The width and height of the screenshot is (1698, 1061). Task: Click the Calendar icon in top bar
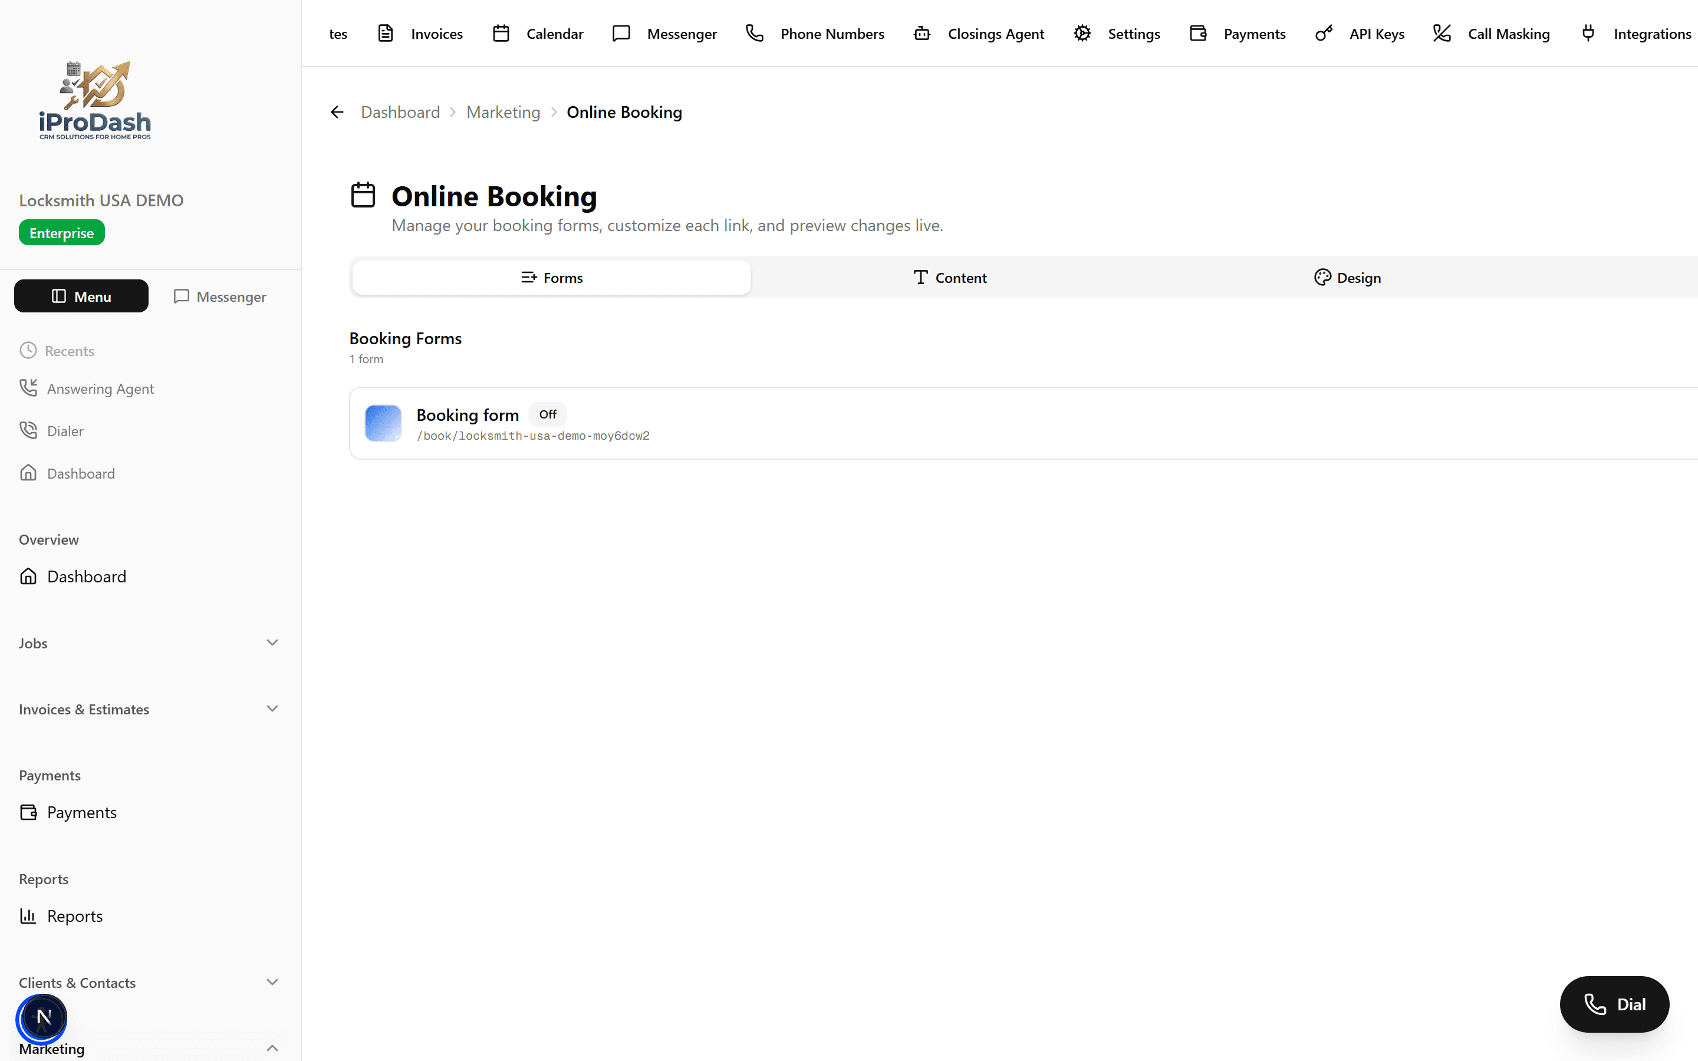point(501,33)
